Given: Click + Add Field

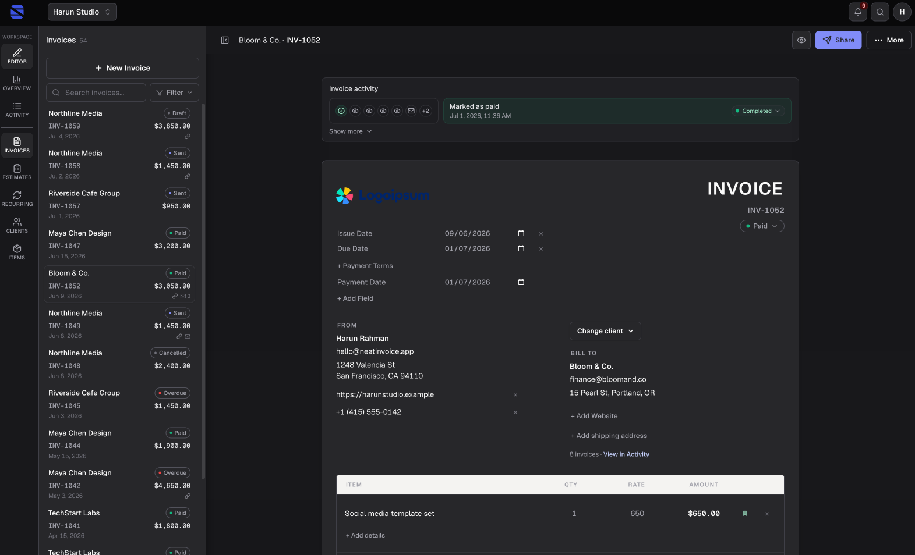Looking at the screenshot, I should (x=355, y=298).
